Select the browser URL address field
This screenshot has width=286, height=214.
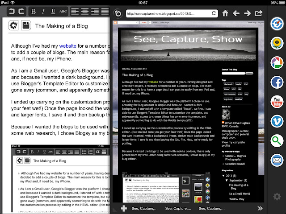pos(168,13)
